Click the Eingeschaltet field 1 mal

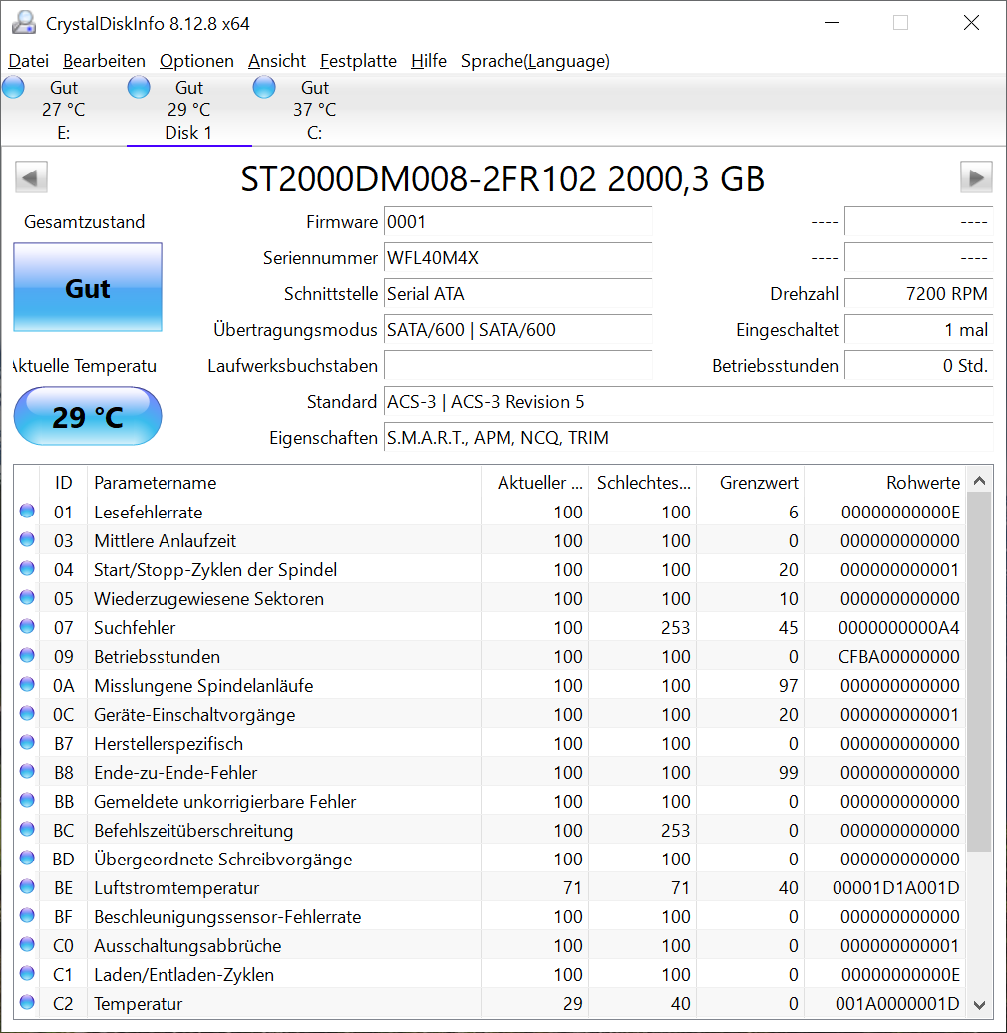(918, 329)
